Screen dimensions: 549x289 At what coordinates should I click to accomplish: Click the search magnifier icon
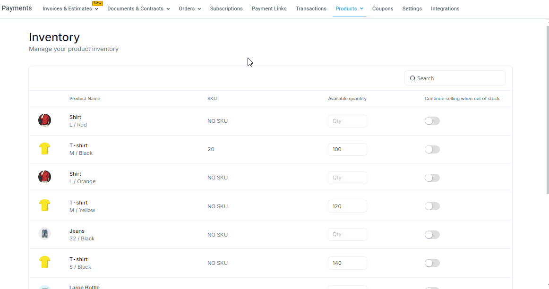(x=412, y=78)
